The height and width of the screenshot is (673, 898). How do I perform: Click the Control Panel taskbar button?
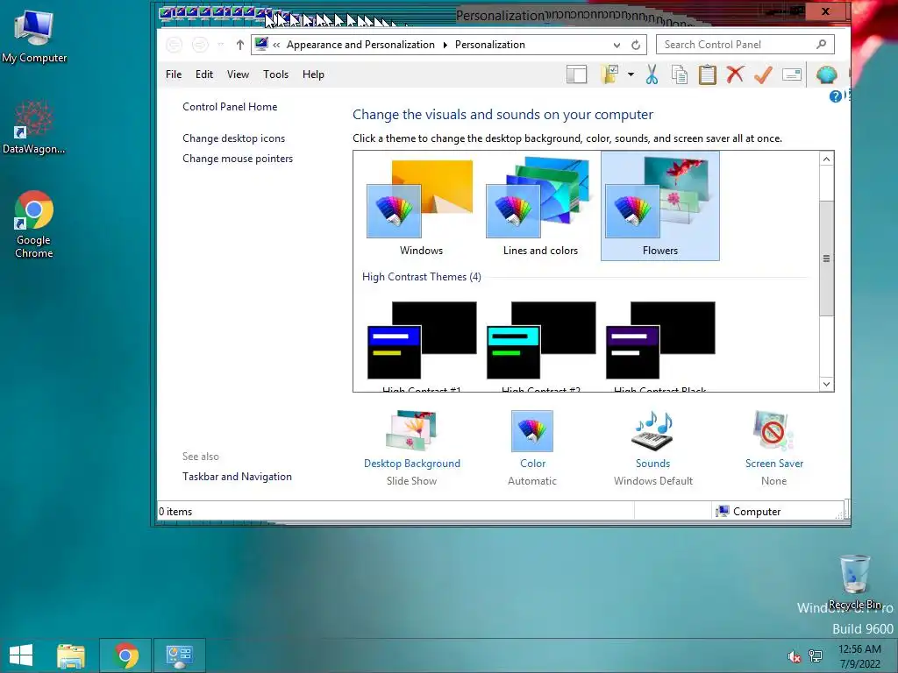pyautogui.click(x=179, y=655)
